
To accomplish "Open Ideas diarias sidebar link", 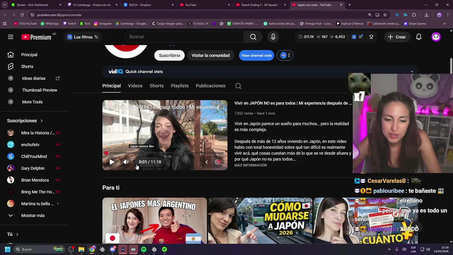I will 34,78.
